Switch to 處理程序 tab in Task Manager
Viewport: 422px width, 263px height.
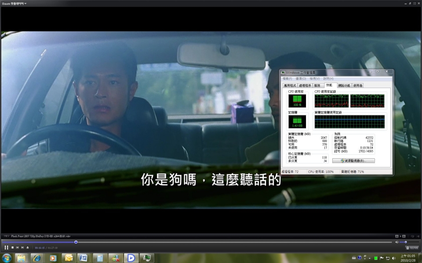pyautogui.click(x=305, y=85)
